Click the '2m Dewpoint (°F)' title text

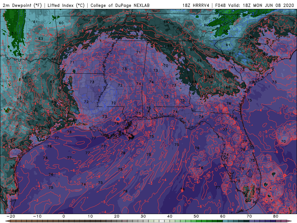click(22, 5)
